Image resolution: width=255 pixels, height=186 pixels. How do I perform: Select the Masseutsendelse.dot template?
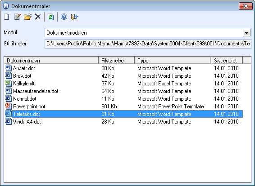pos(123,91)
